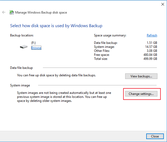Screen dimensions: 167x142
Task: Click the 'Manage Windows Backup disk space' title
Action: (x=41, y=12)
